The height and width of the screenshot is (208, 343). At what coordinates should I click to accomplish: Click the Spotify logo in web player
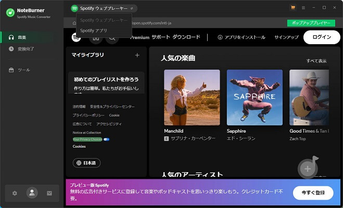tap(76, 37)
